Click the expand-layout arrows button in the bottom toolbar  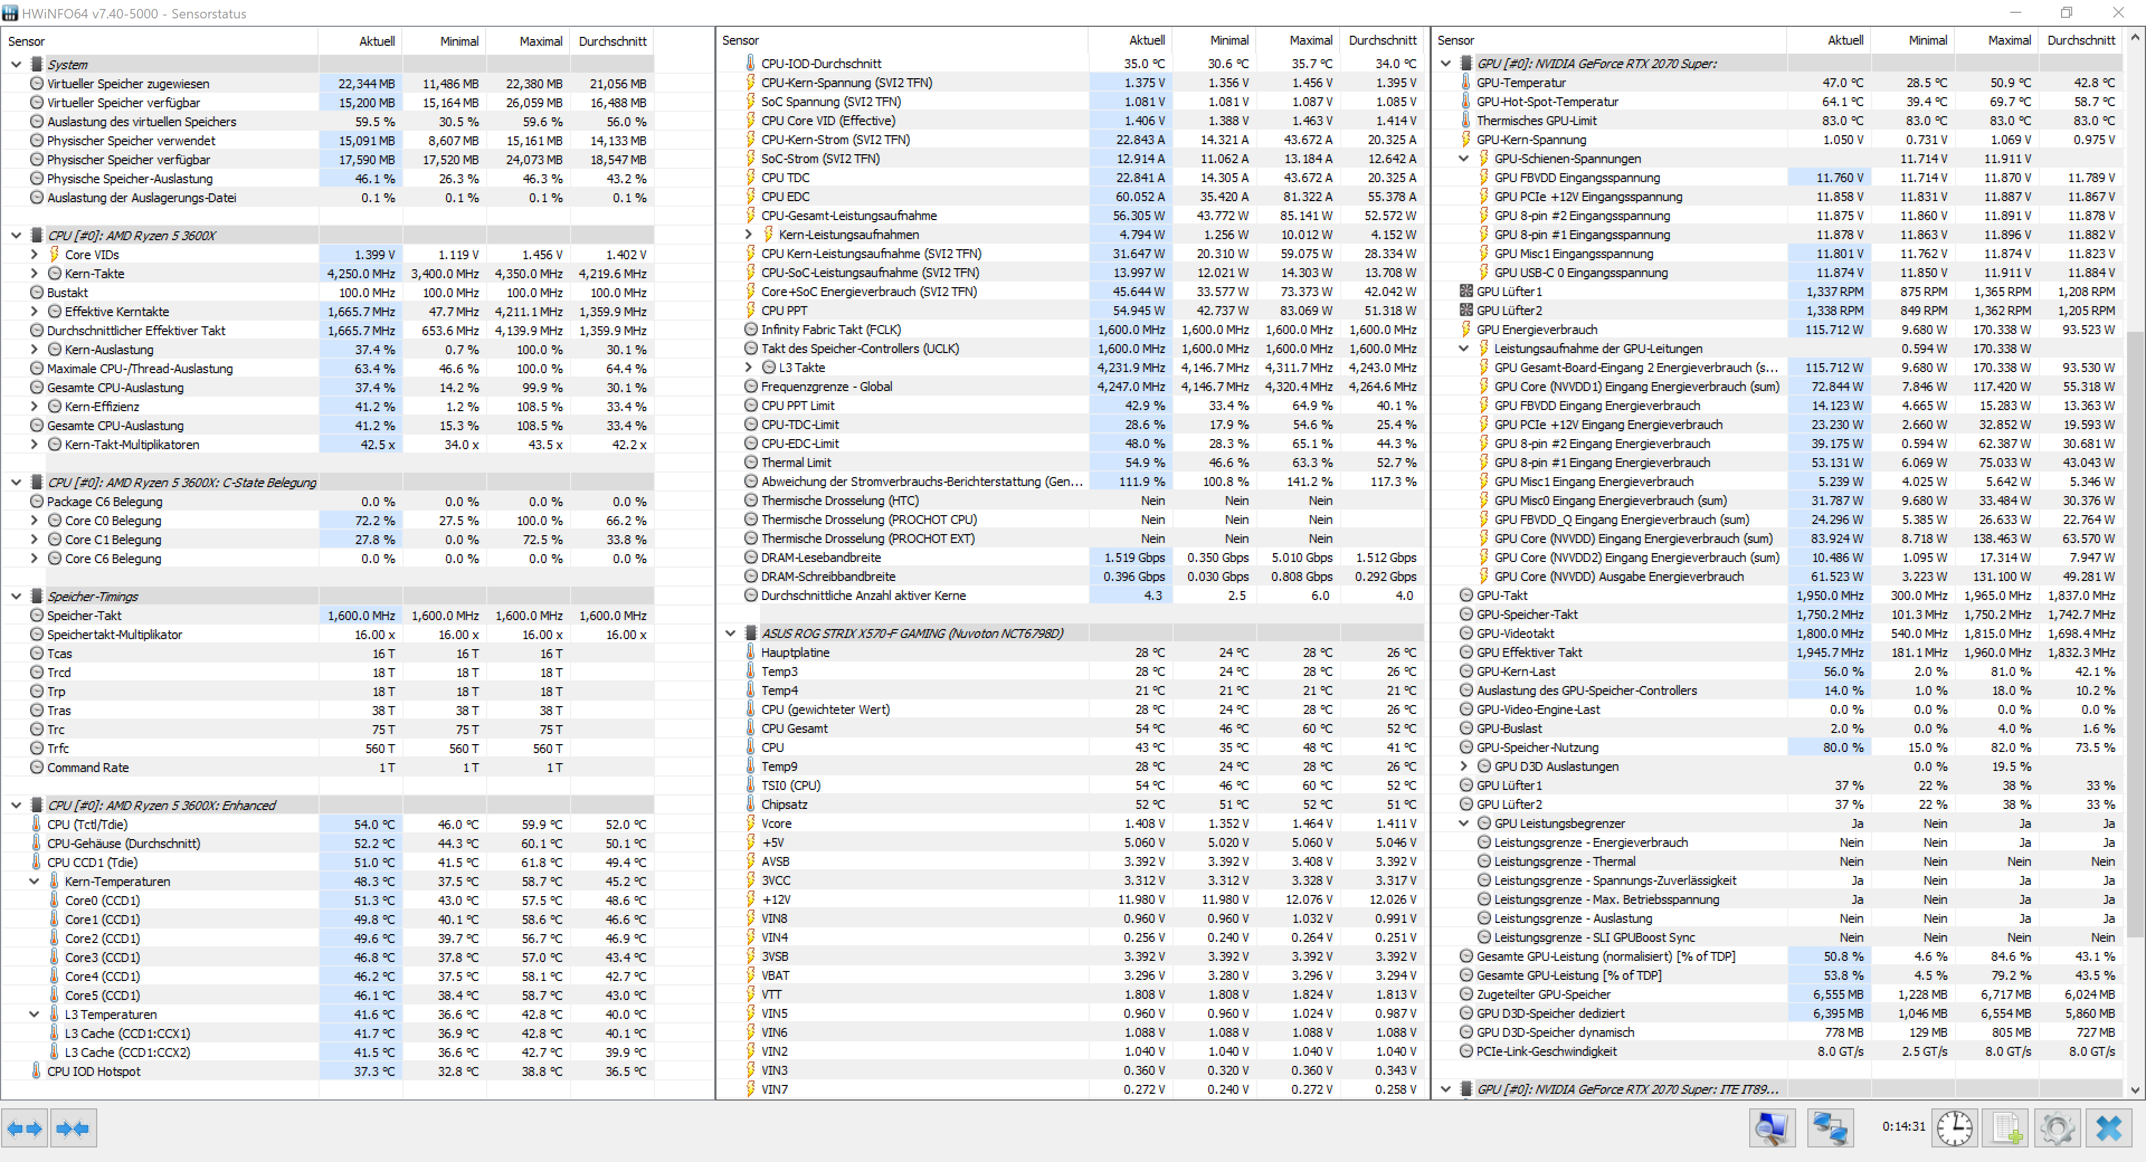[x=25, y=1128]
